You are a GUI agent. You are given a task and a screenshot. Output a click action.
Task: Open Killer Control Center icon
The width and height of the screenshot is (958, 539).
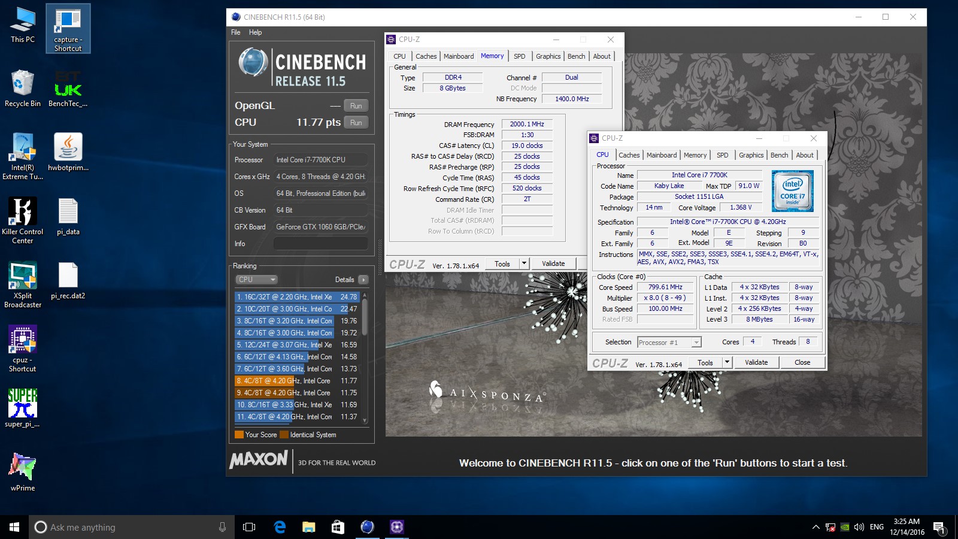pos(23,220)
